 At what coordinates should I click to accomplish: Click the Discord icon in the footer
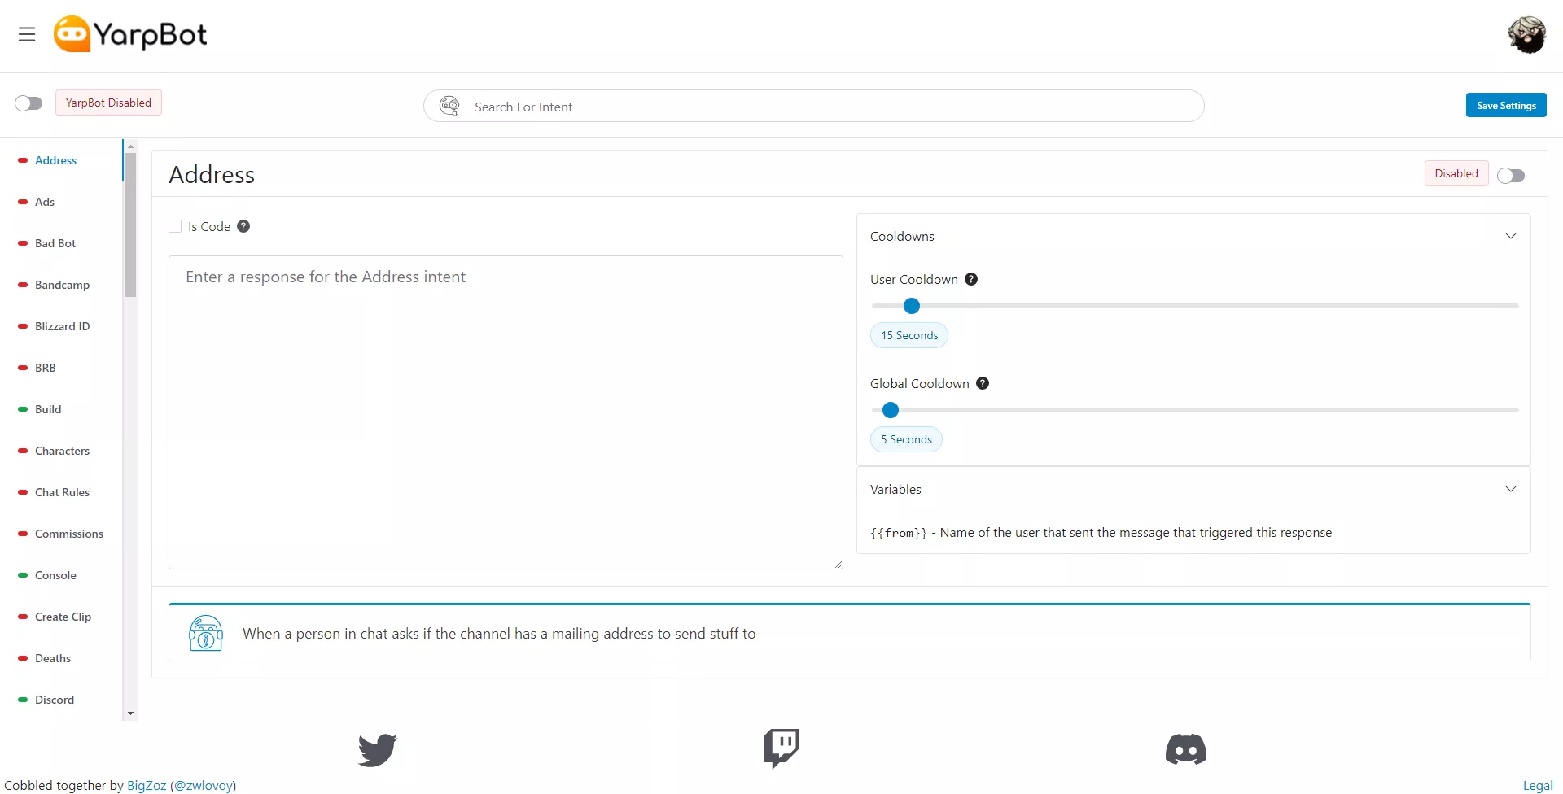click(x=1185, y=748)
